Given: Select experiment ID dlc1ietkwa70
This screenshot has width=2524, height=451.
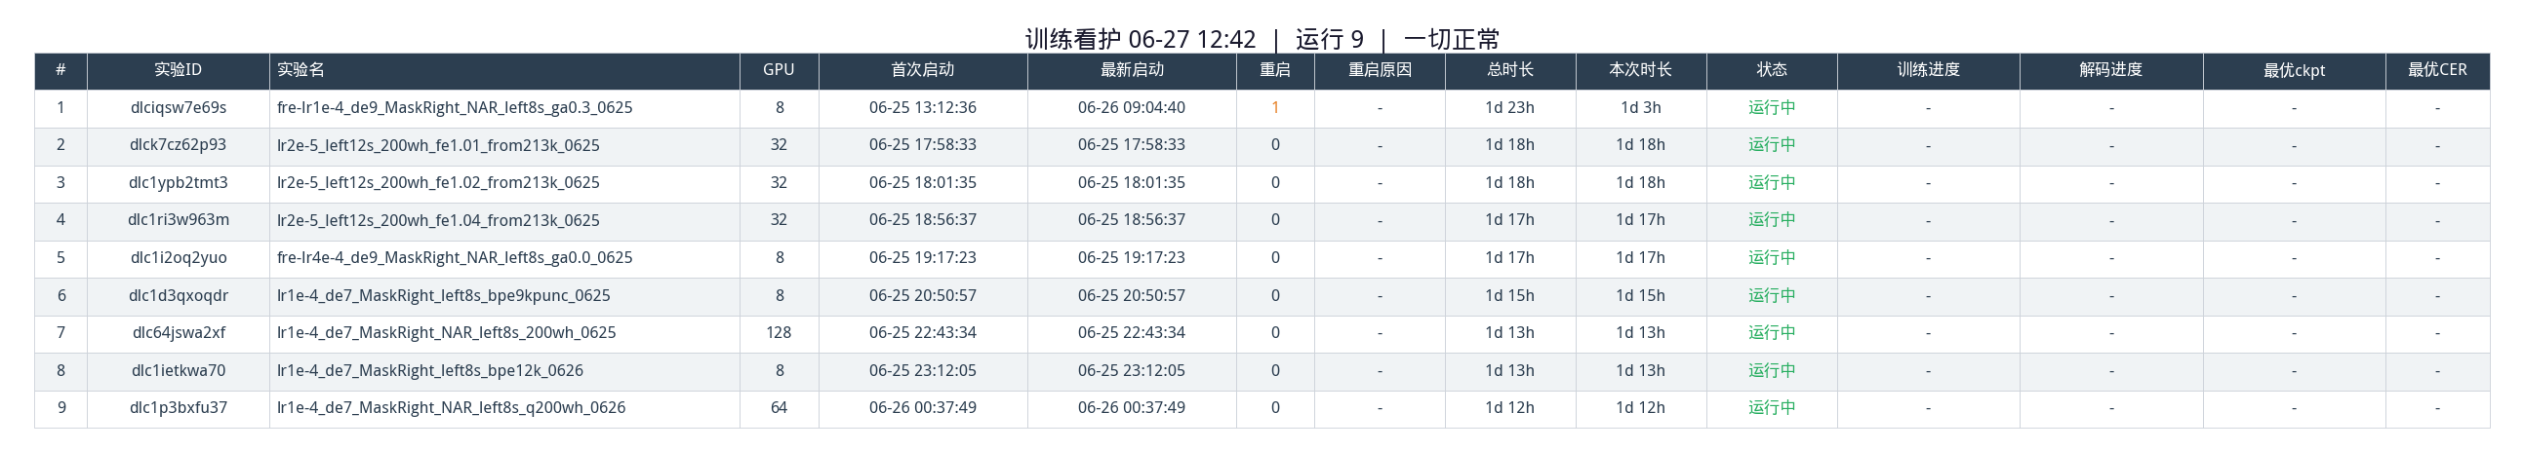Looking at the screenshot, I should click(179, 371).
